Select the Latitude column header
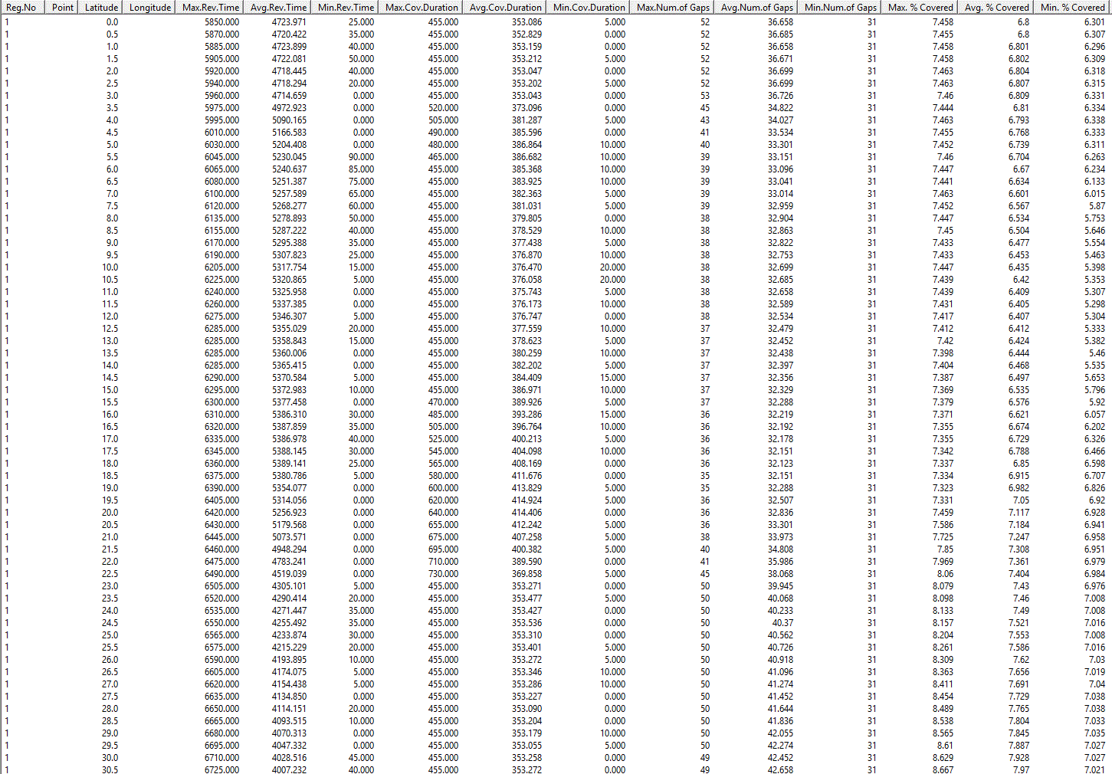This screenshot has height=774, width=1112. coord(101,7)
